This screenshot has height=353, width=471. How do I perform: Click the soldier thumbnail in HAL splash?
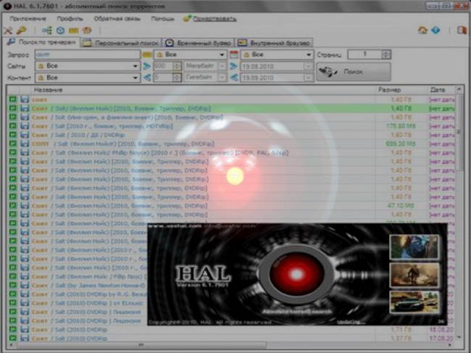click(414, 275)
